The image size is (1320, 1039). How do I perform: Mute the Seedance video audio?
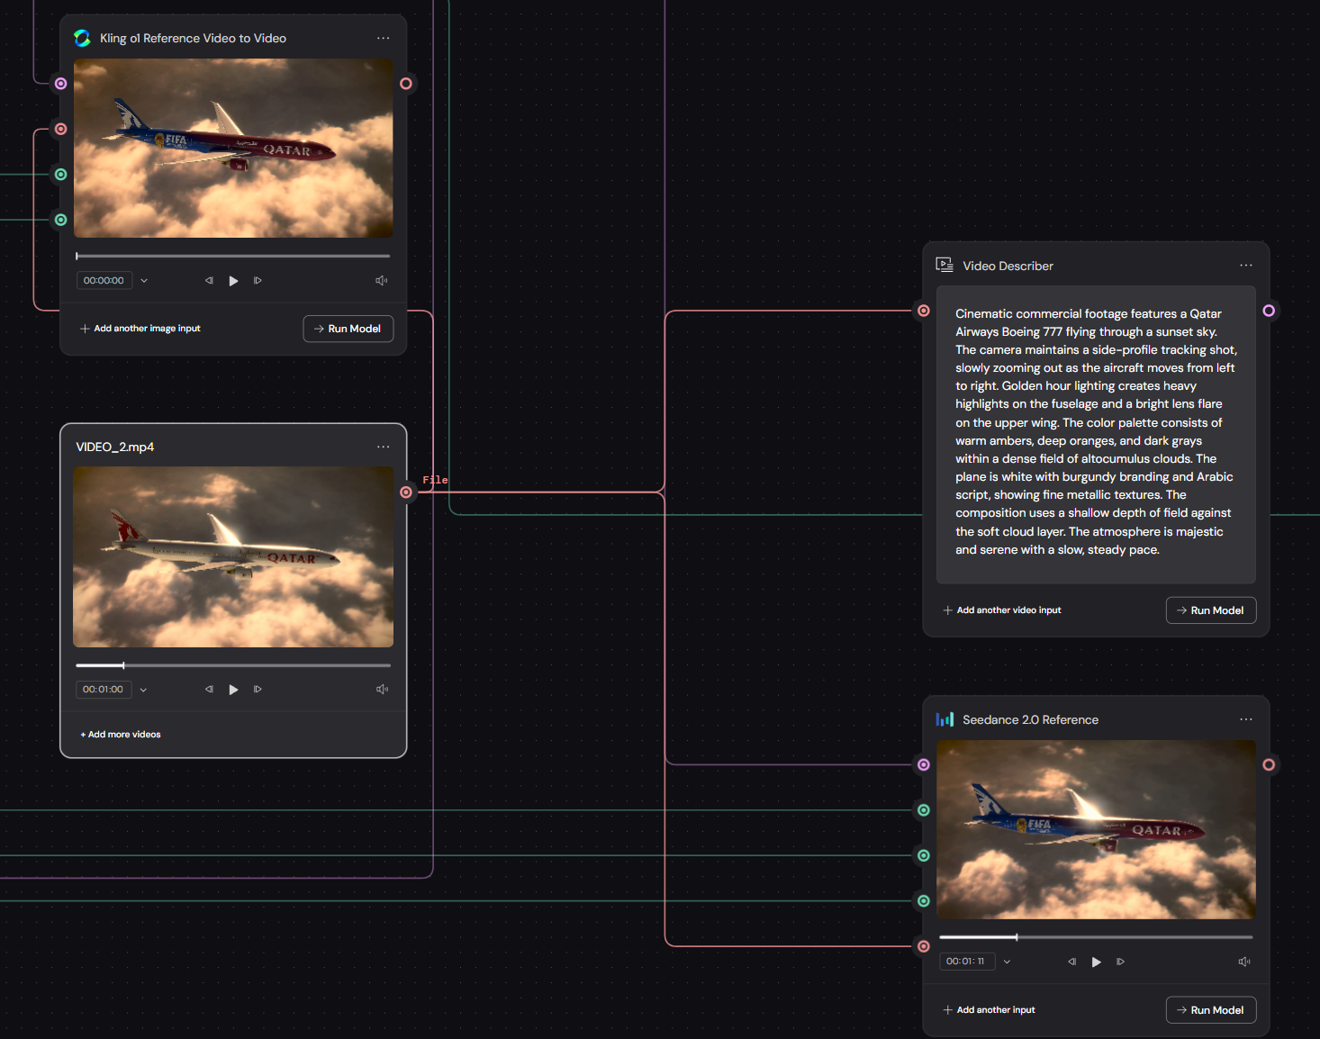(1244, 962)
